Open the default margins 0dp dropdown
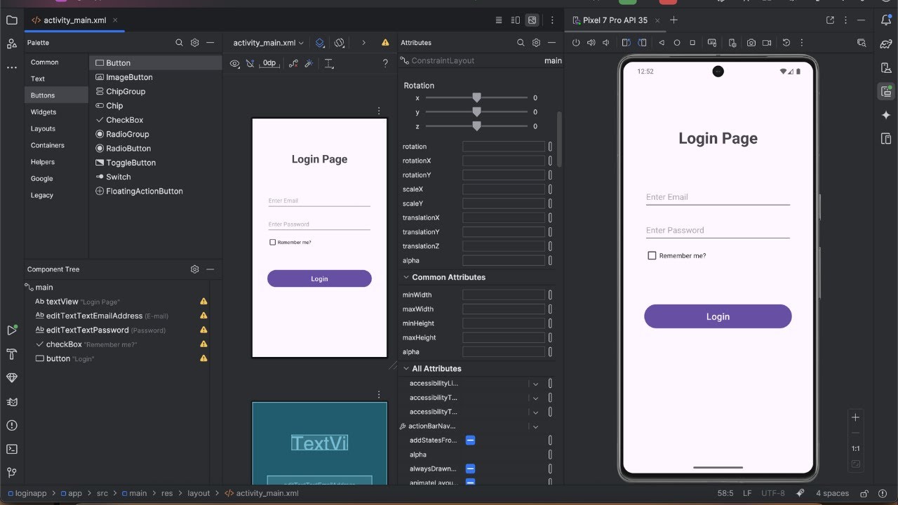The width and height of the screenshot is (898, 505). pos(269,63)
